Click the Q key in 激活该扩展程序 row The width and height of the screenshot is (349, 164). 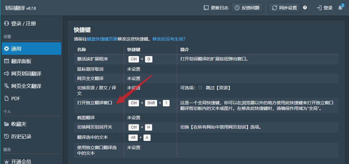[x=149, y=59]
